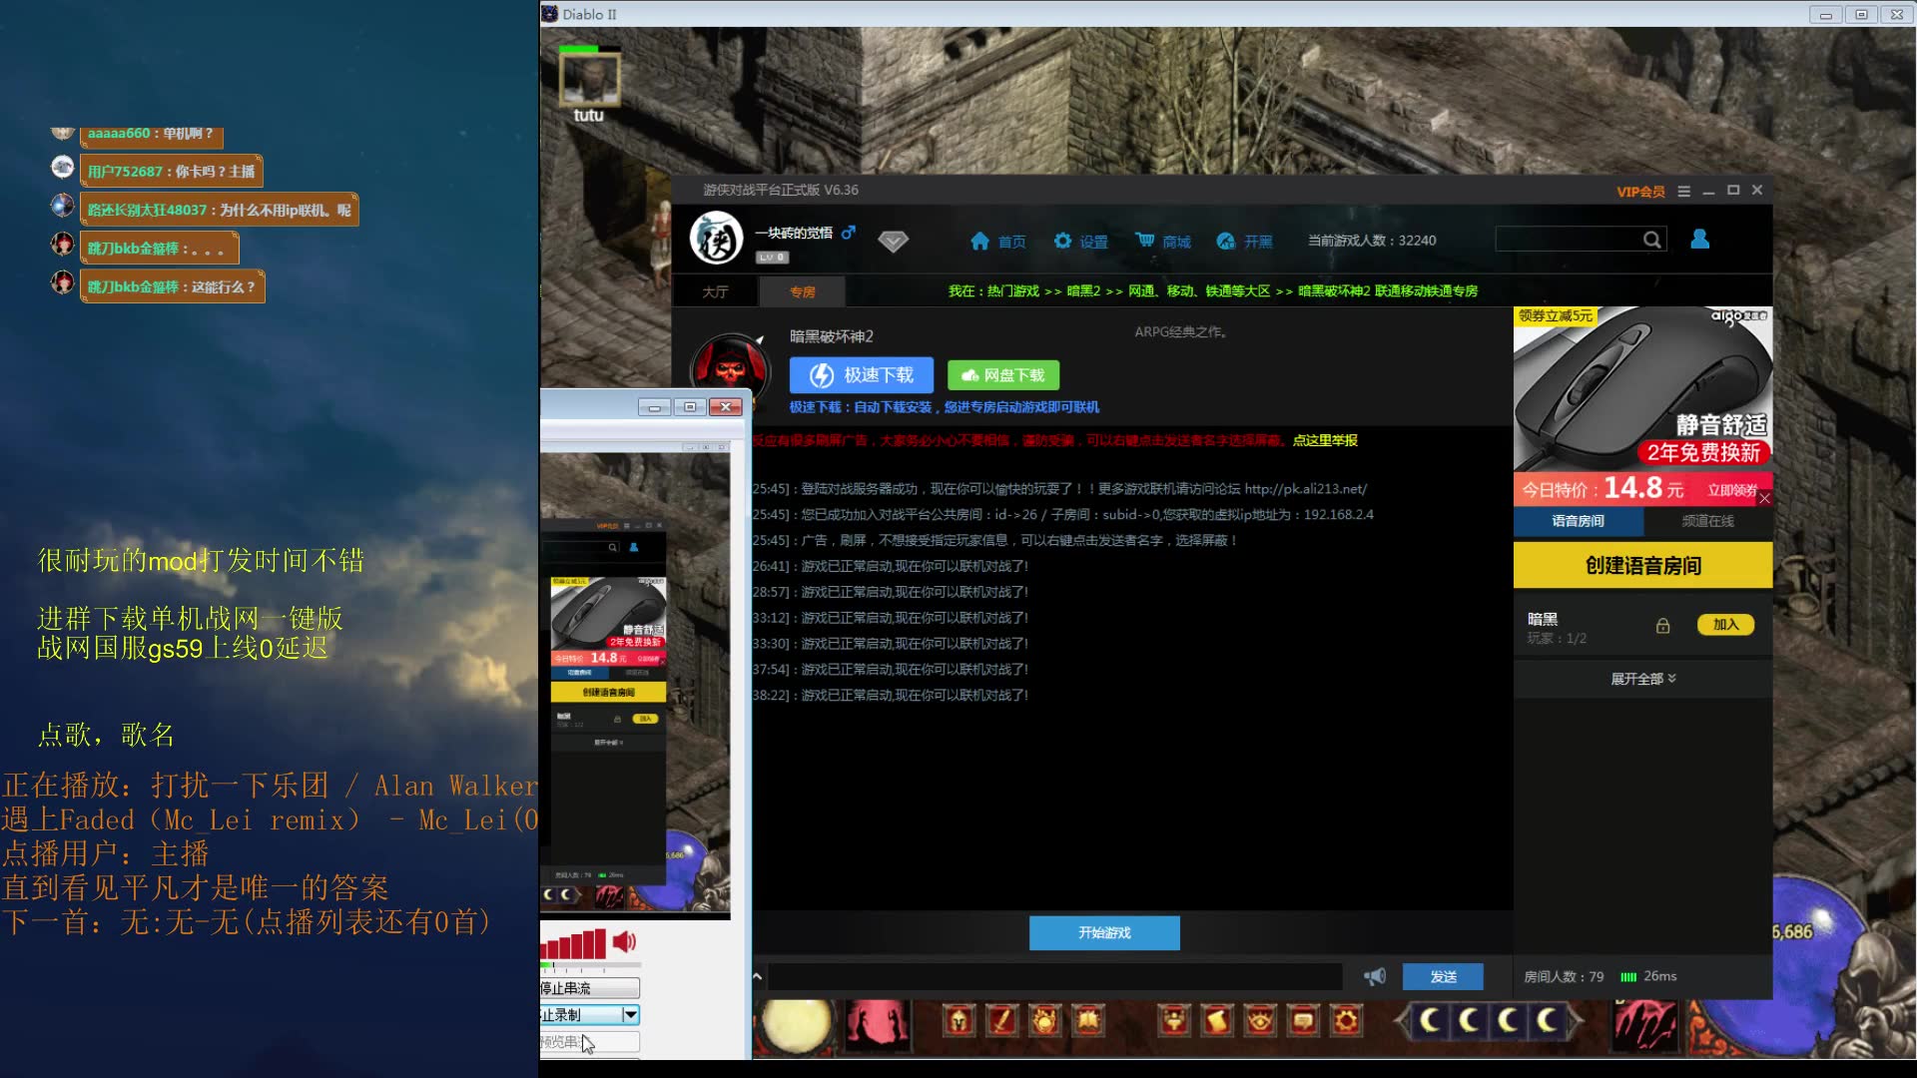Open the 商城 shop
Screen dimensions: 1917x1078
coord(1163,241)
